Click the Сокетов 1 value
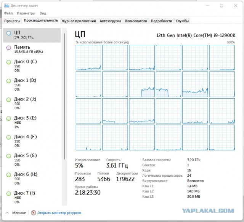Screen dimensions: 244x222 pos(188,165)
